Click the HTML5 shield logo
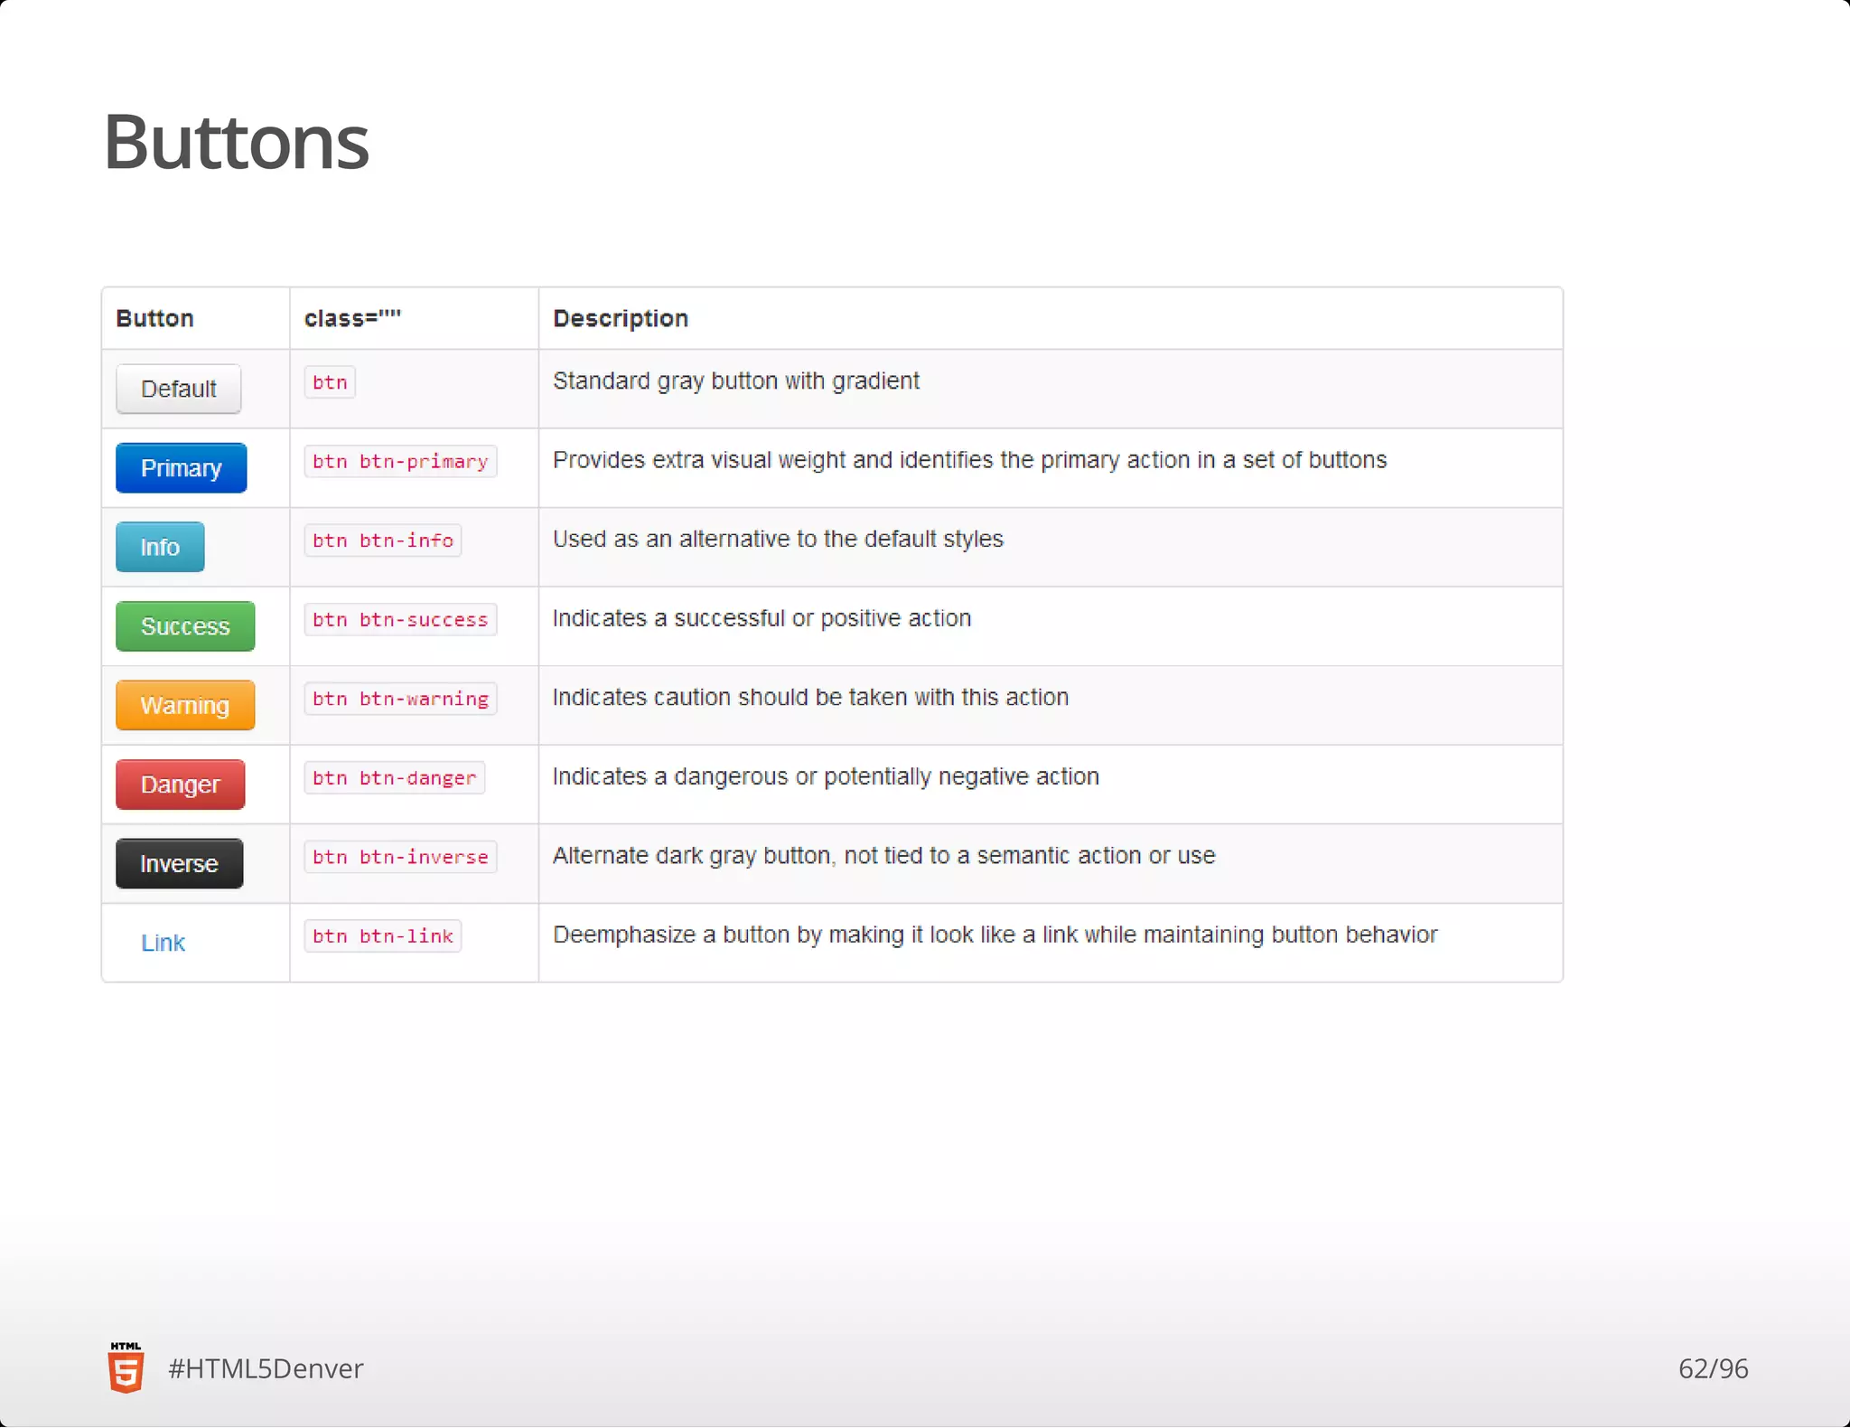 [x=126, y=1367]
